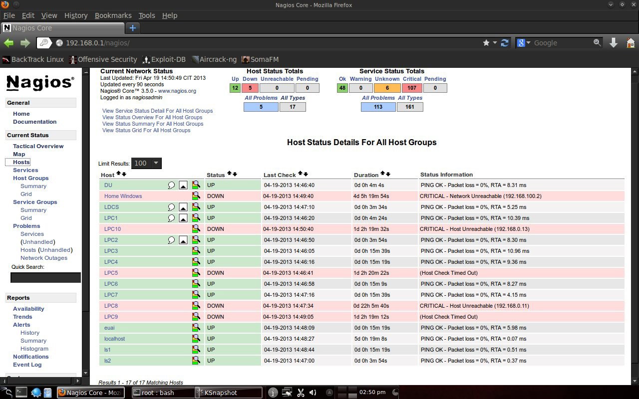Open a new tab with plus button
Image resolution: width=639 pixels, height=399 pixels.
click(x=133, y=28)
